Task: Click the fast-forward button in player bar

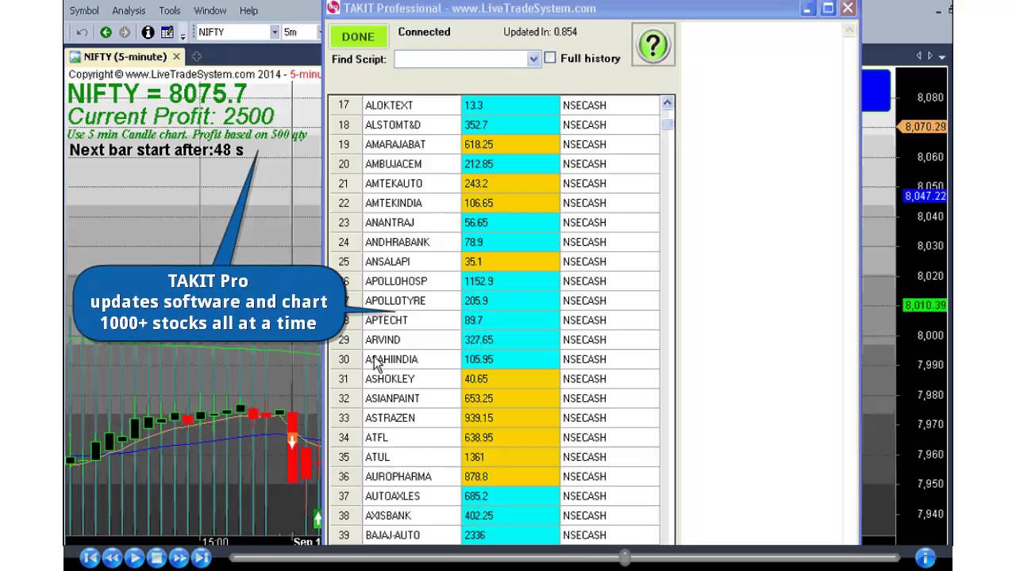Action: 179,558
